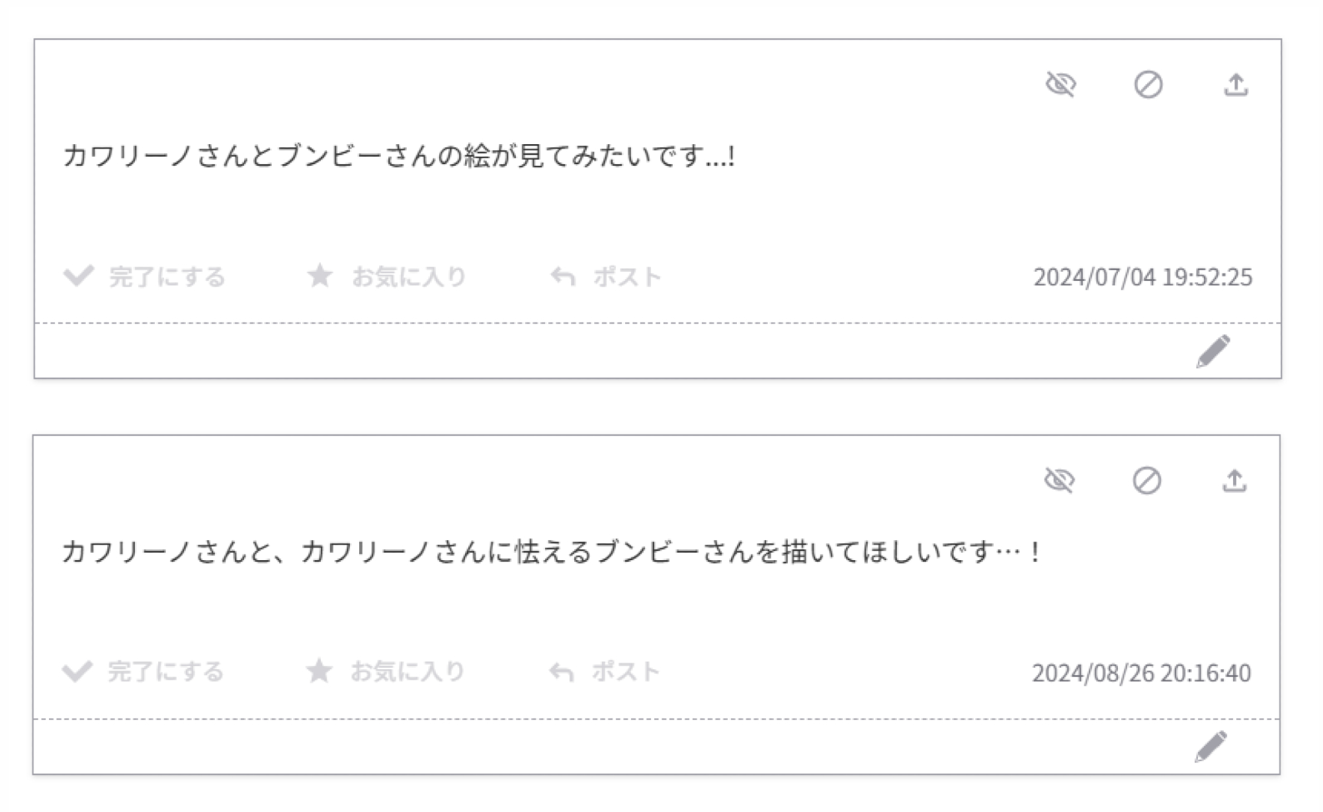
Task: Share the 2024/08/26 message via upload icon
Action: pos(1234,480)
